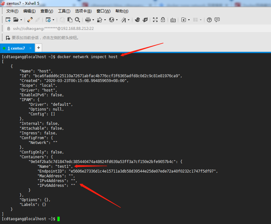Add a new tab with the plus button
This screenshot has height=224, width=271.
39,48
